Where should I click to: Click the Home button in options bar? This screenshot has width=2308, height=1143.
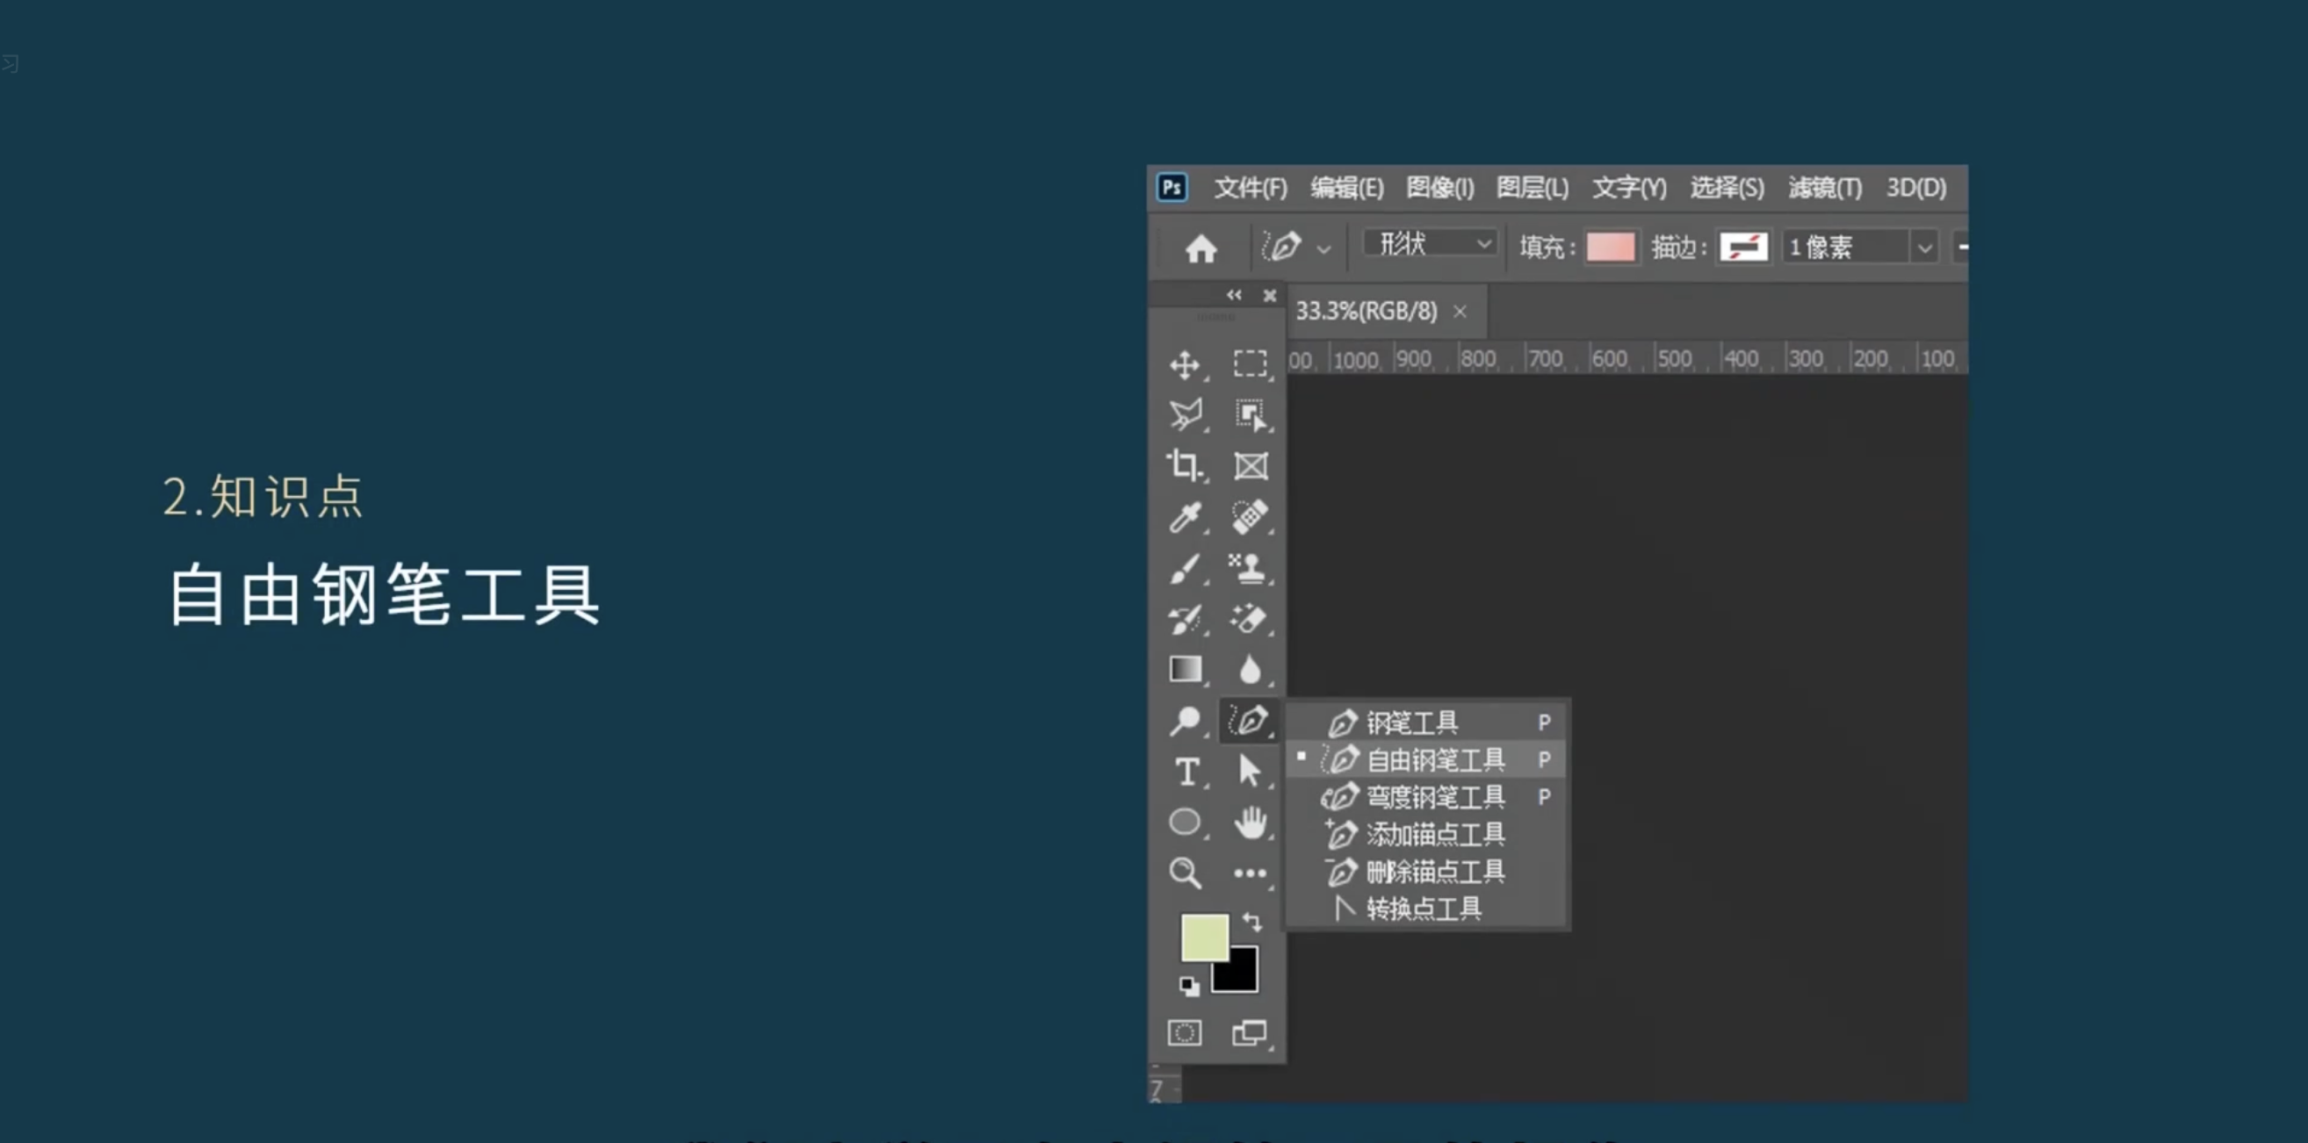[1201, 248]
